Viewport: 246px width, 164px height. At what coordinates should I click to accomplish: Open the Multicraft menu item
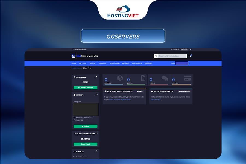point(148,63)
